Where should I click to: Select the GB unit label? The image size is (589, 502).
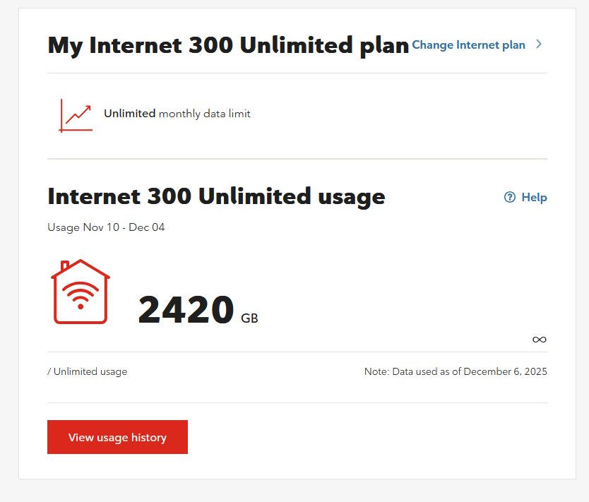249,318
